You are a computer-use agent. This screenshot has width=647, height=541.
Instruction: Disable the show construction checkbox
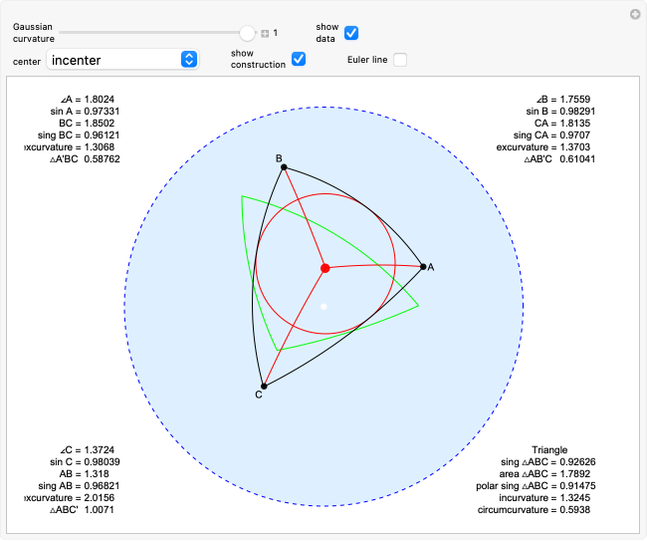coord(298,60)
